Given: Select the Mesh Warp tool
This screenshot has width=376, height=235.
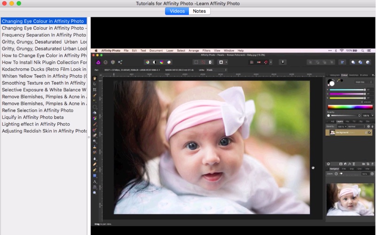Looking at the screenshot, I should (95, 187).
